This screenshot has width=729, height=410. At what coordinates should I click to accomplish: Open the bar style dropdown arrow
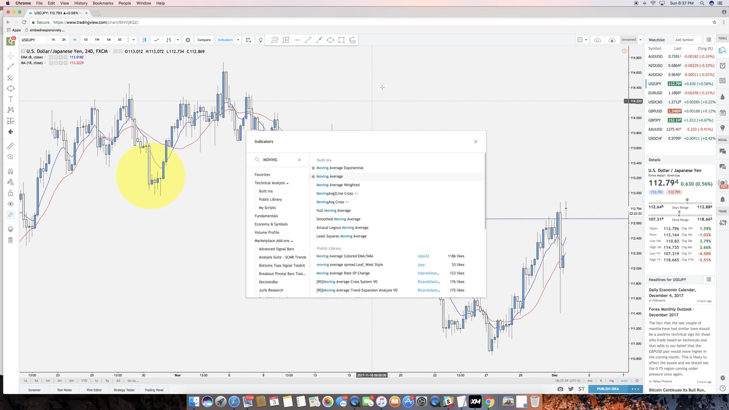pos(178,40)
